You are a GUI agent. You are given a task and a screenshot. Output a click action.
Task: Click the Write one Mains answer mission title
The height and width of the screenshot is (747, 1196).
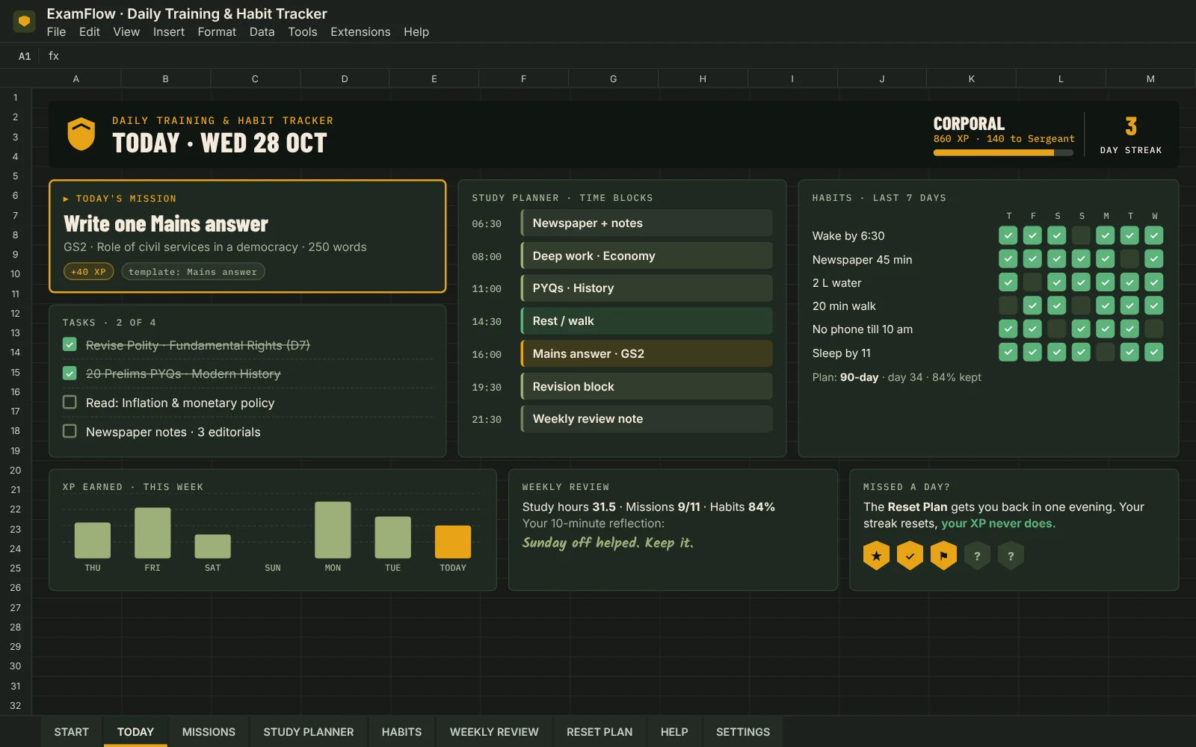[x=166, y=224]
